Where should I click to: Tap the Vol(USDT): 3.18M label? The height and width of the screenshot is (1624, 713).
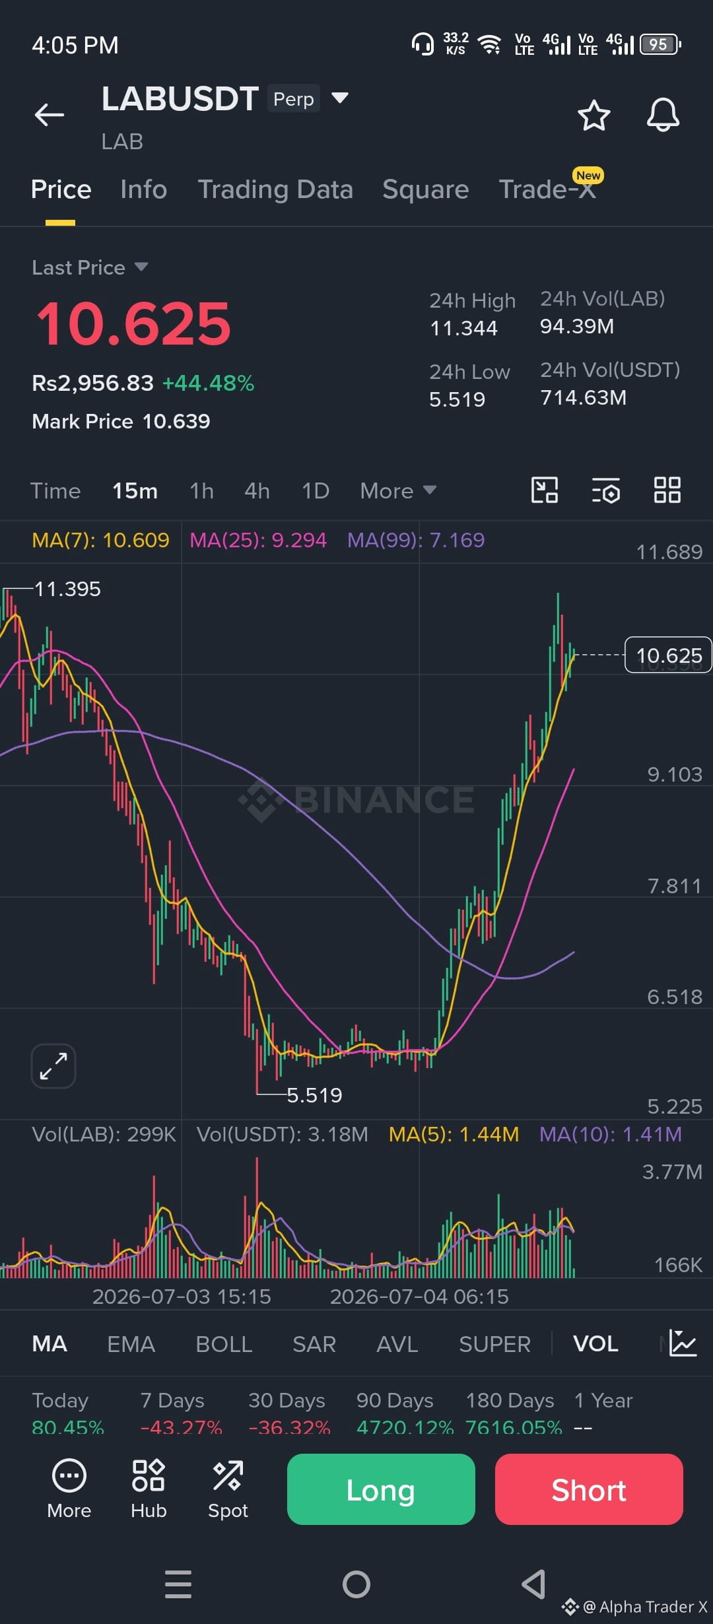[282, 1134]
